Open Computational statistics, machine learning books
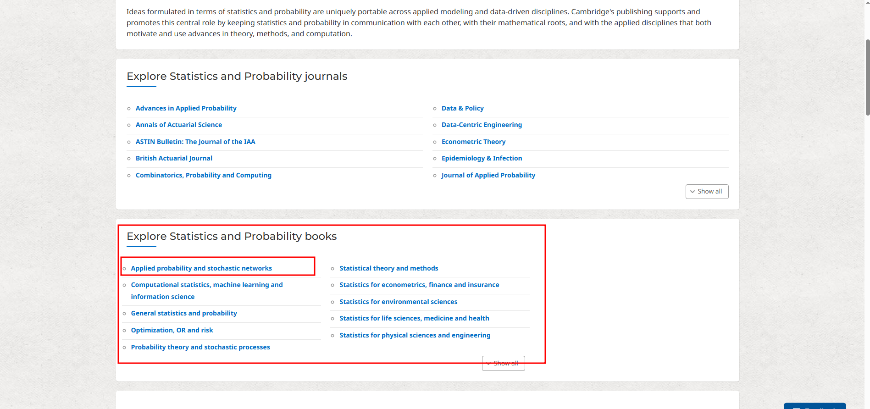The image size is (870, 409). (206, 285)
